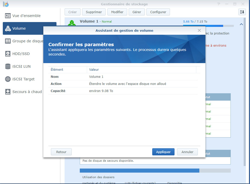Collapse the Volume 1 details chevron
Viewport: 250px width, 184px height.
click(241, 24)
